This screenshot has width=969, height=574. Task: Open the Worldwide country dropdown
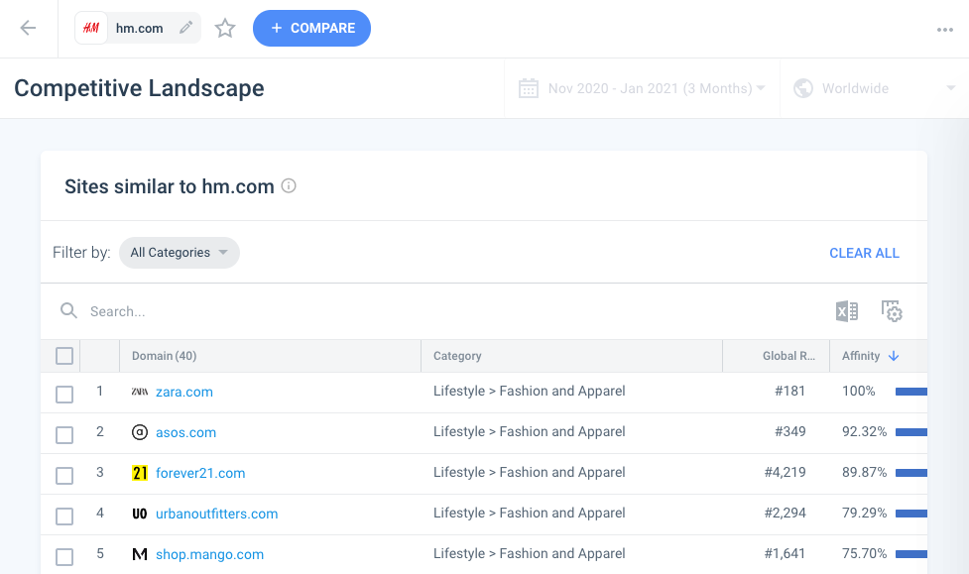(x=874, y=88)
